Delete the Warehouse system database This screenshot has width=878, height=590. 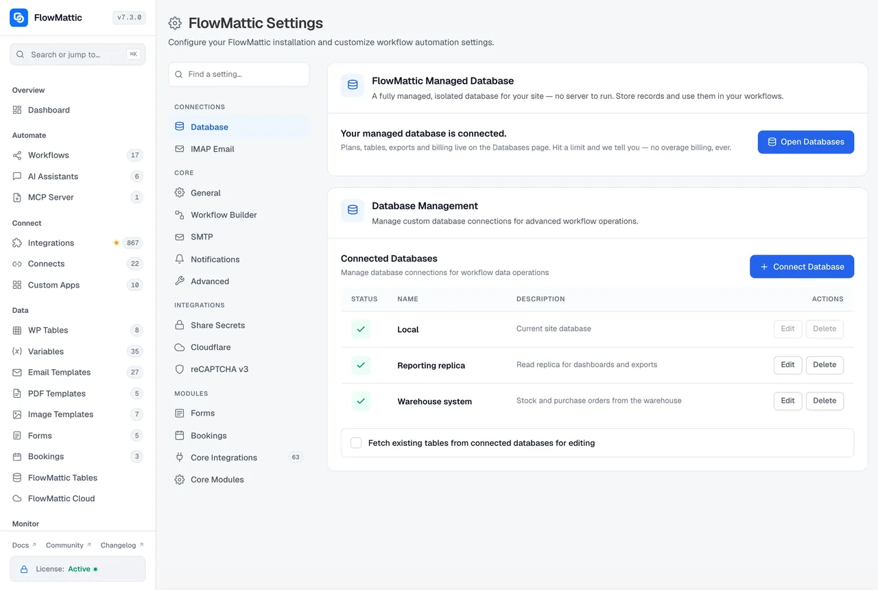coord(824,401)
